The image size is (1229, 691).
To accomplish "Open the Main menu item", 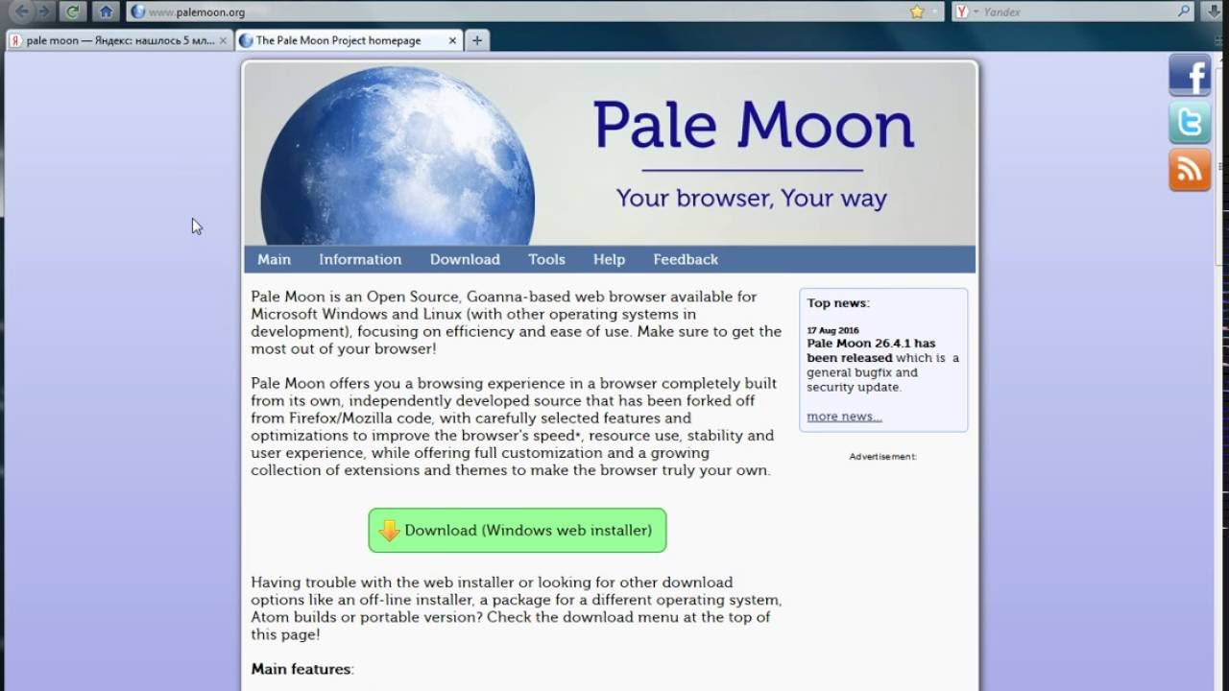I will pos(274,259).
